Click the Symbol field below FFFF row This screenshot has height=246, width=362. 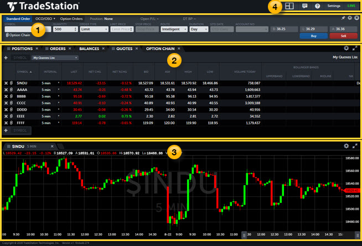tap(20, 130)
